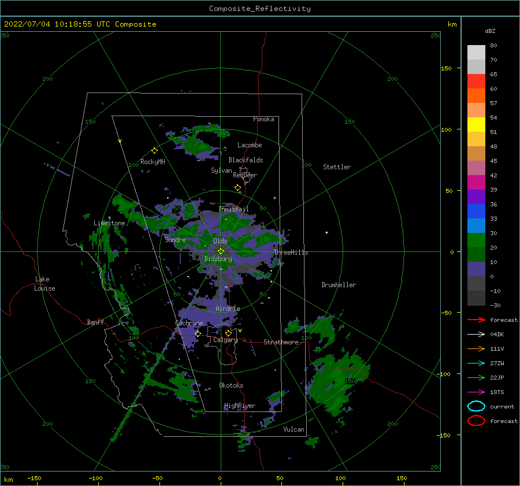Select the Sylvan label
Viewport: 520px width, 486px height.
221,170
